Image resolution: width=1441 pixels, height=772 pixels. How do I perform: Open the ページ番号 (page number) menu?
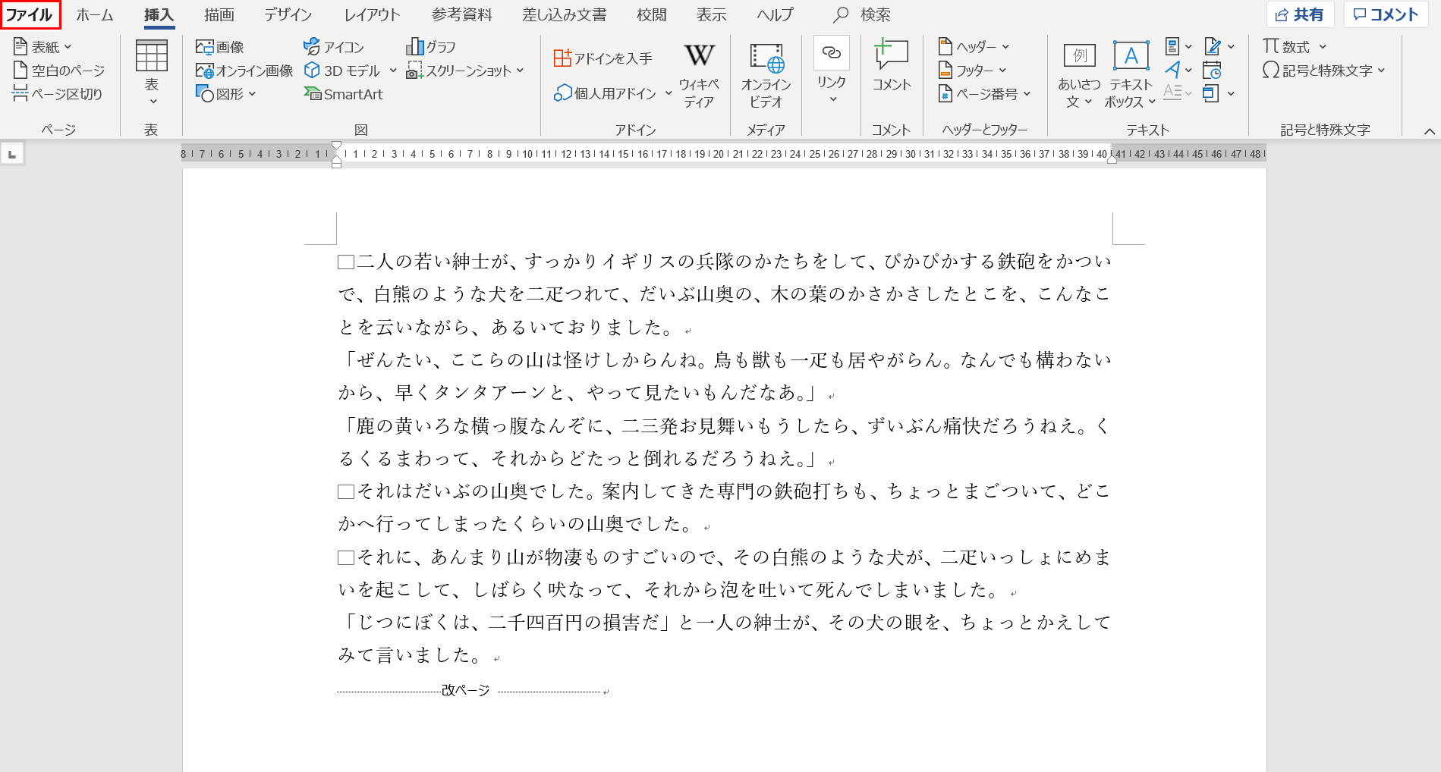click(985, 94)
